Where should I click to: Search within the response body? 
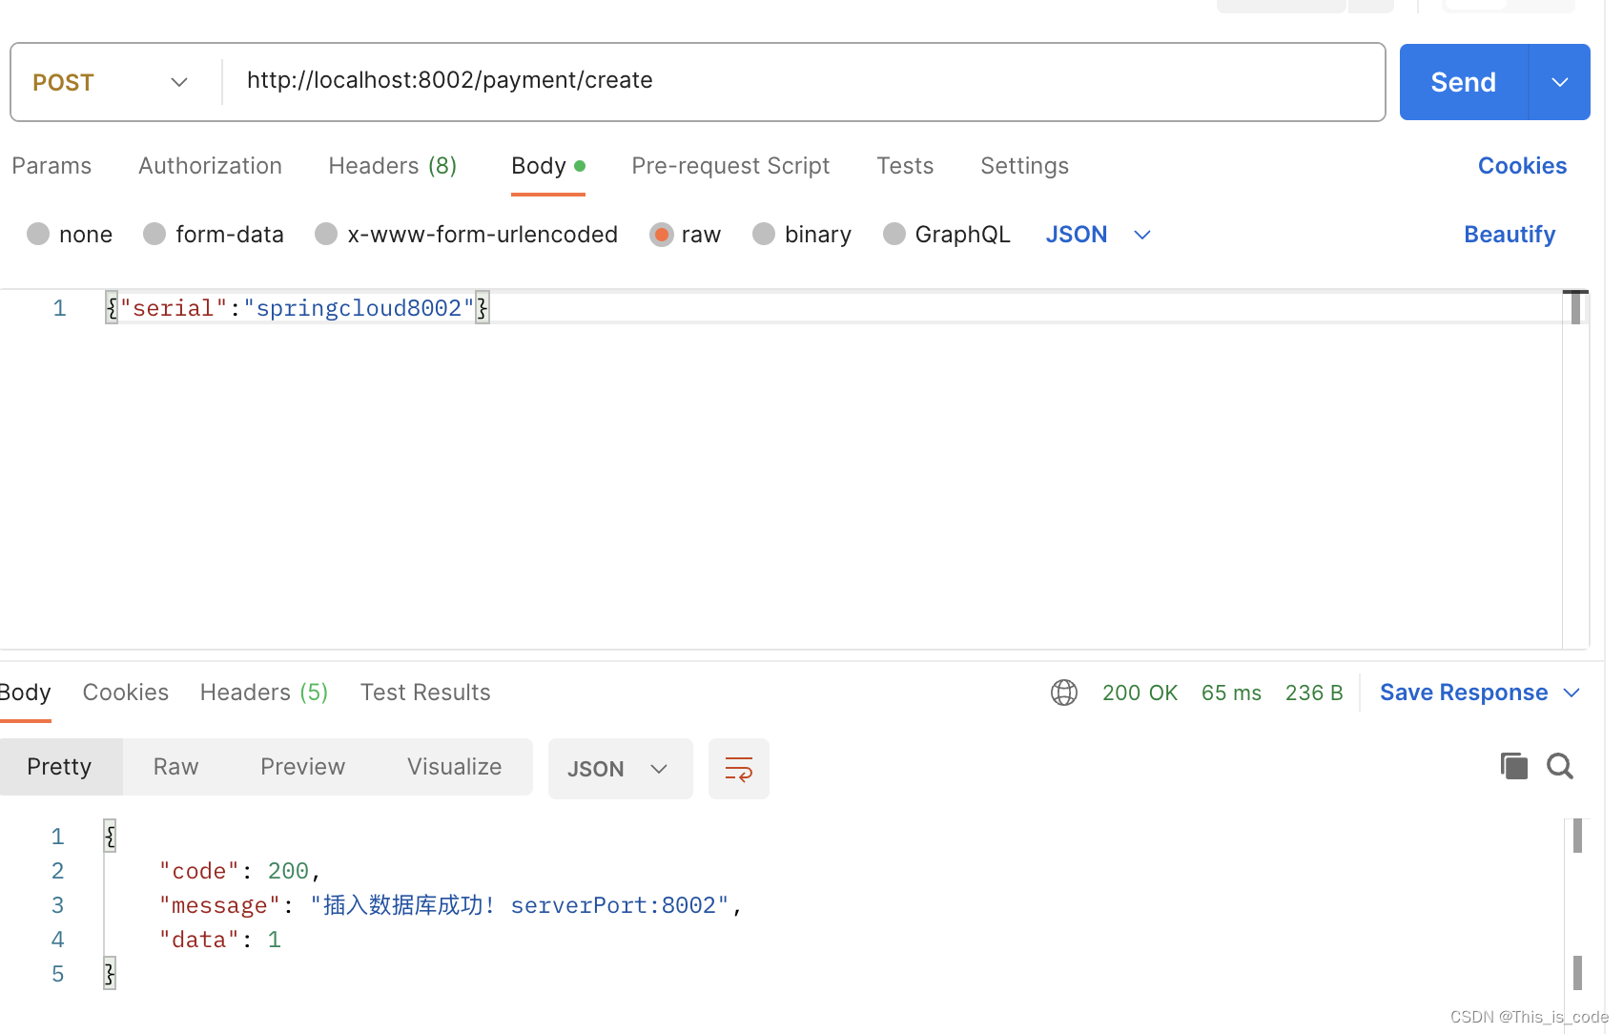click(1560, 766)
